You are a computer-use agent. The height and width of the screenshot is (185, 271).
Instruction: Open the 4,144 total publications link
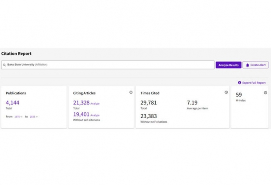pyautogui.click(x=12, y=102)
